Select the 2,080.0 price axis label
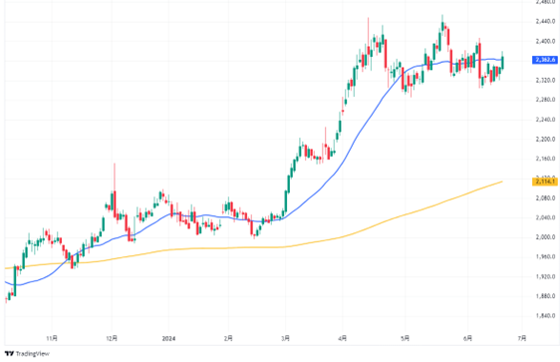This screenshot has height=362, width=560. click(x=545, y=197)
